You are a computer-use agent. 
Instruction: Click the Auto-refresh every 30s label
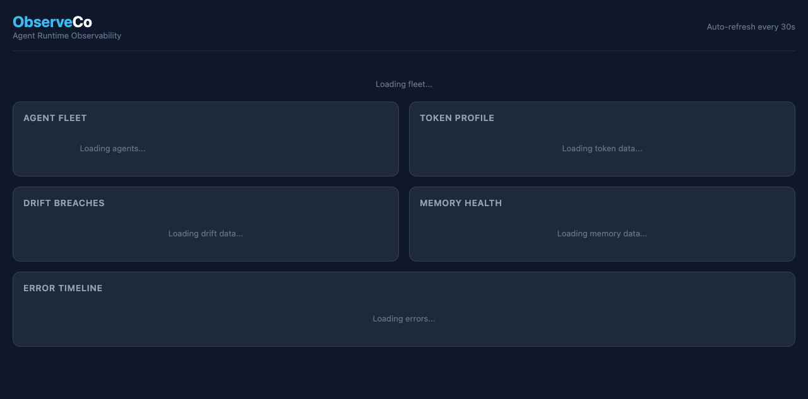(751, 27)
